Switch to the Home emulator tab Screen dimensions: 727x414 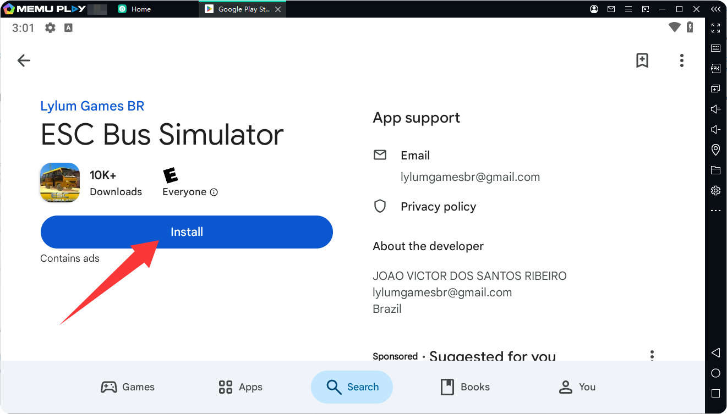tap(135, 9)
